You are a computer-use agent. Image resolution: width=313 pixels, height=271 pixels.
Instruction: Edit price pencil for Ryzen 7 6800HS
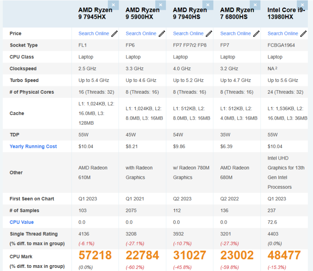(256, 34)
